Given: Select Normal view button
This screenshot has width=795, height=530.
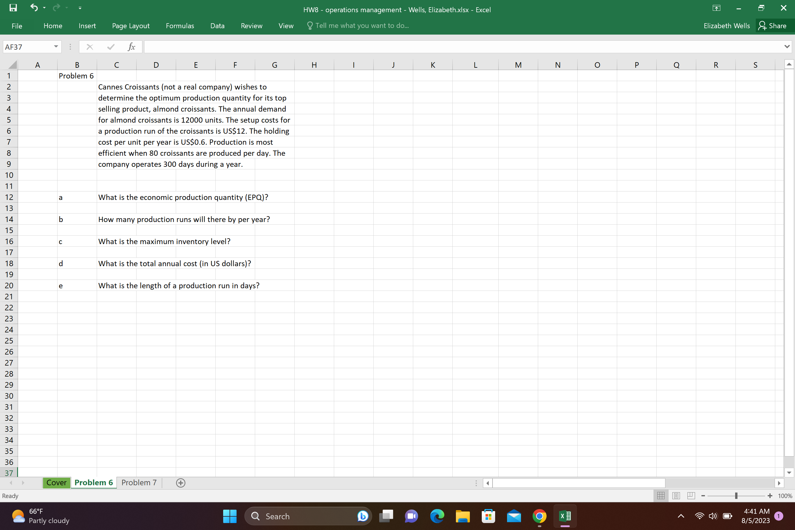Looking at the screenshot, I should [661, 496].
